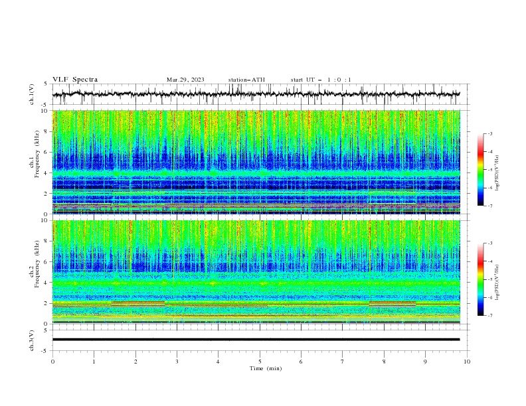Click the 'Time (min)' axis label

click(x=266, y=368)
